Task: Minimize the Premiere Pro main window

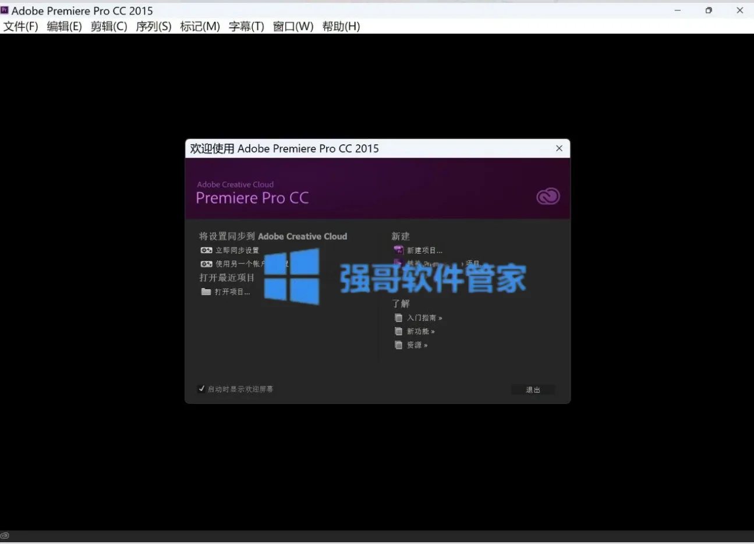Action: coord(678,10)
